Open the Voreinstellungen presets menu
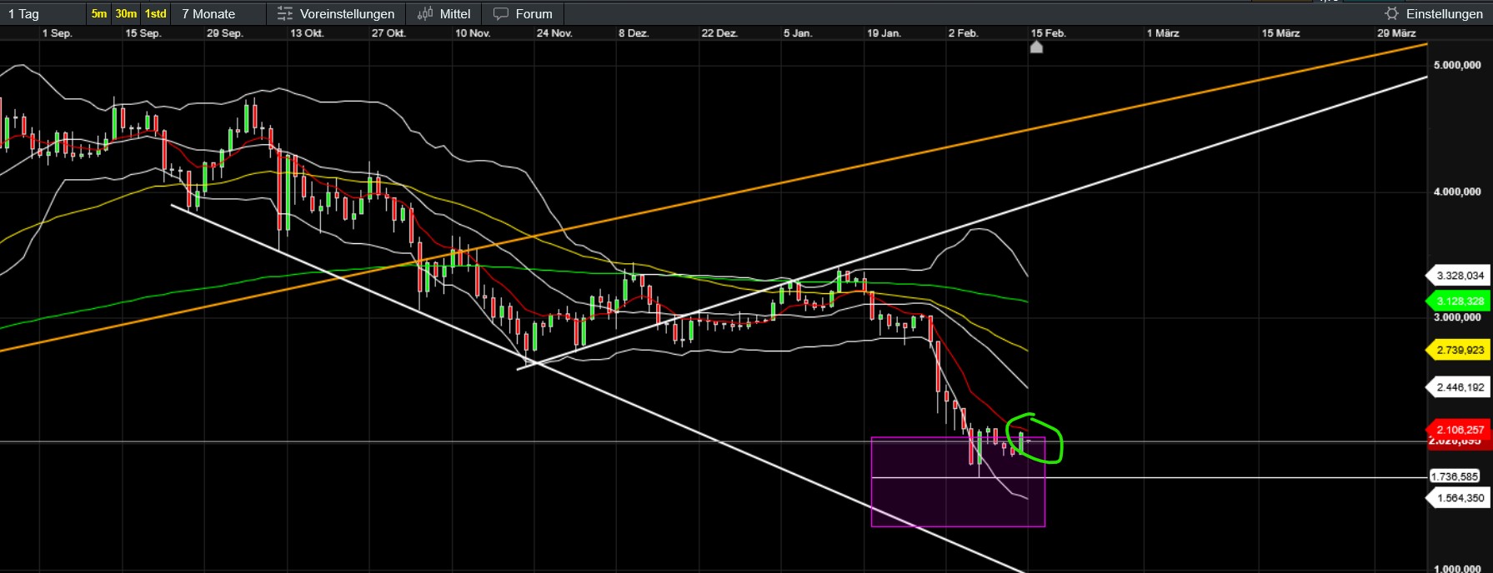 pyautogui.click(x=347, y=13)
